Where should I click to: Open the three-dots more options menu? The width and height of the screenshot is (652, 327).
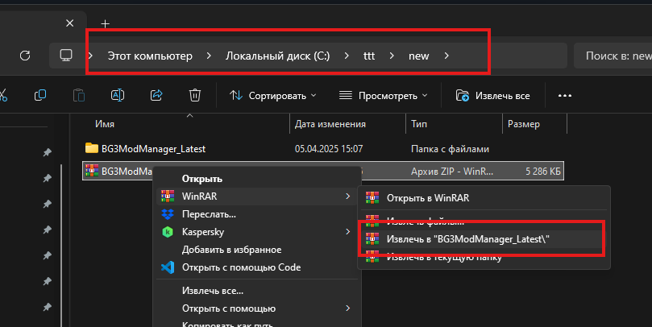click(565, 96)
